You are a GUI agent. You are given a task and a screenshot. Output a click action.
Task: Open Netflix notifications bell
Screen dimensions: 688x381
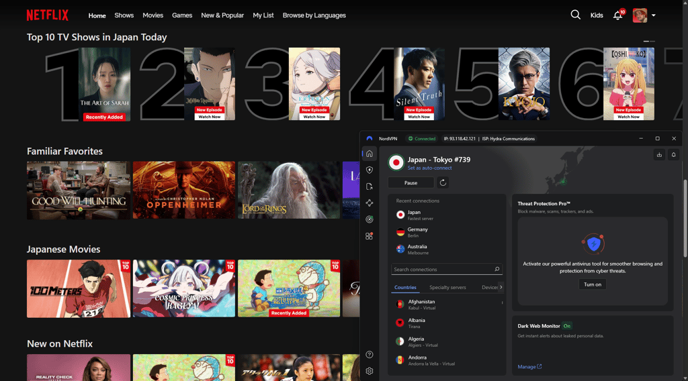point(618,15)
